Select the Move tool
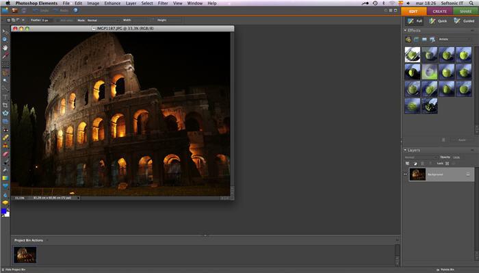This screenshot has height=273, width=479. (x=5, y=31)
